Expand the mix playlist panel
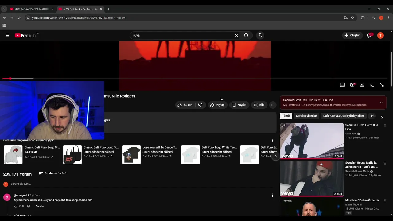 tap(381, 103)
